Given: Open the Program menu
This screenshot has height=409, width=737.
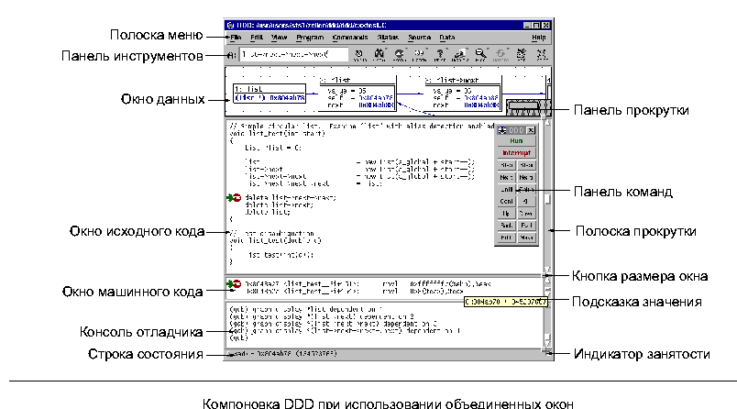Looking at the screenshot, I should coord(310,38).
